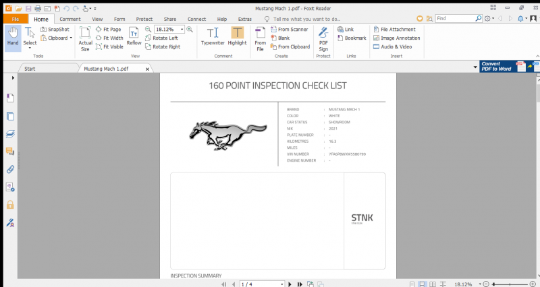
Task: Insert Audio & Video
Action: [393, 46]
